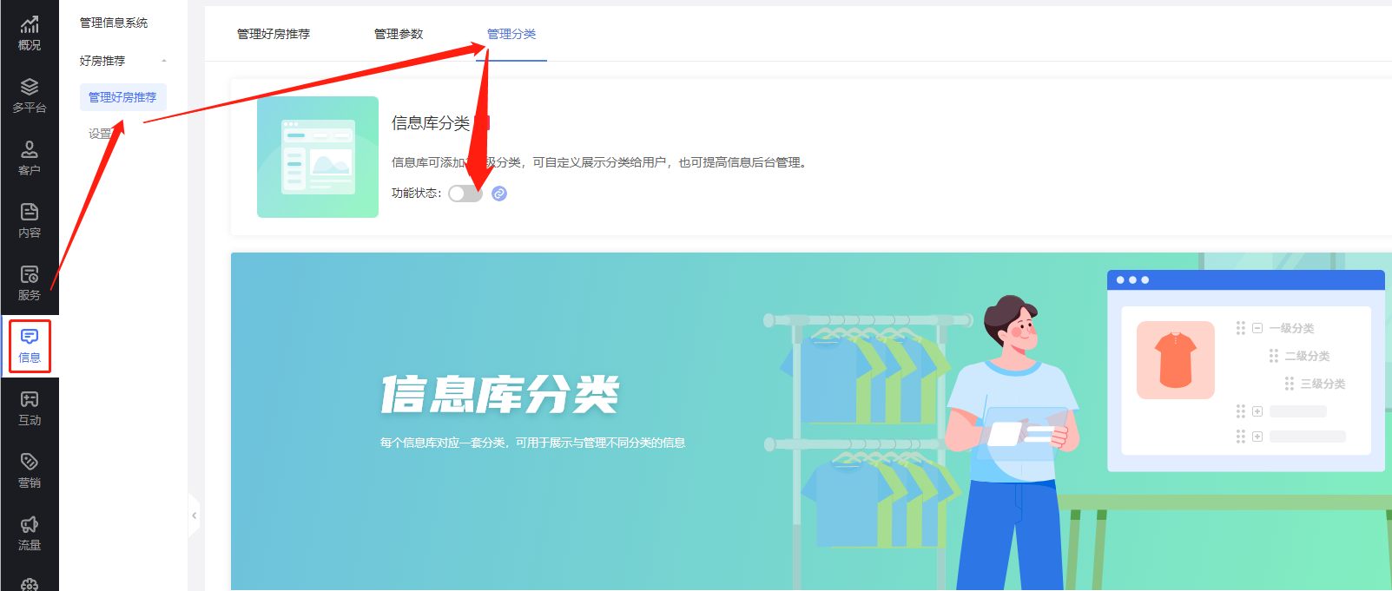Open the 互动 interaction icon

(x=30, y=399)
